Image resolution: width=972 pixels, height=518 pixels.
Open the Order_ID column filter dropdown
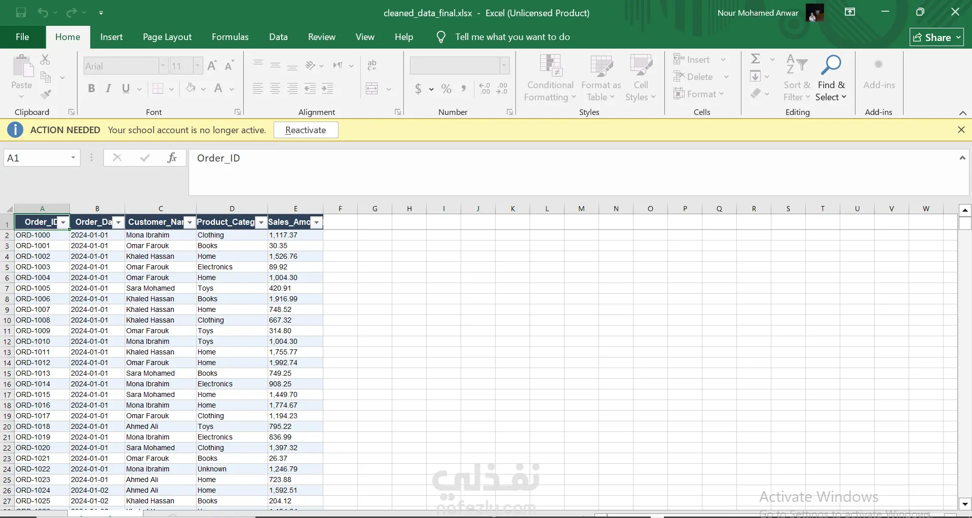63,222
